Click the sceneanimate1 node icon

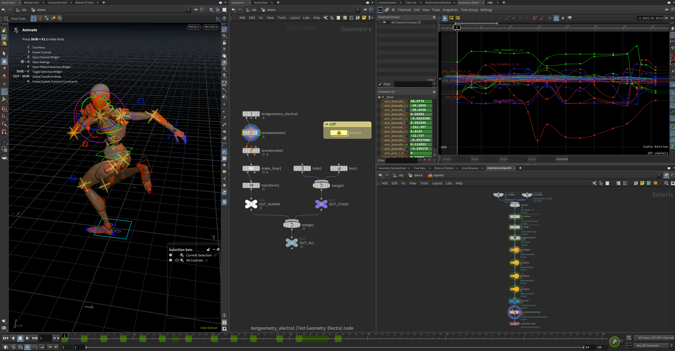[251, 133]
